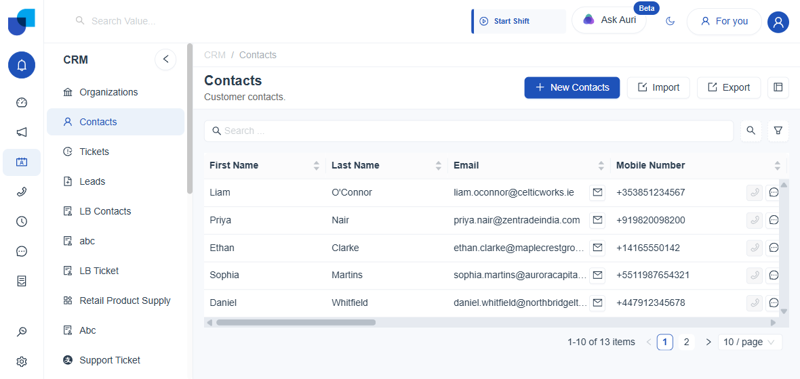Open the filter funnel icon

click(x=778, y=131)
